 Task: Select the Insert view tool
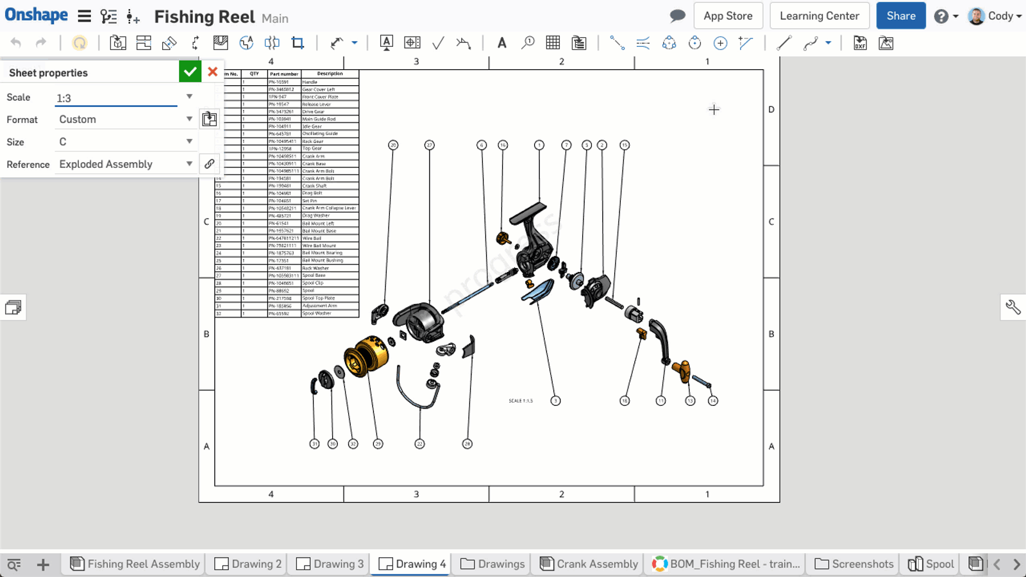118,43
